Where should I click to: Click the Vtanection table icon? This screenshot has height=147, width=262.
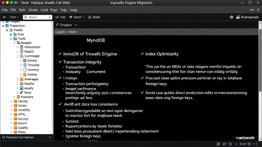(22, 47)
